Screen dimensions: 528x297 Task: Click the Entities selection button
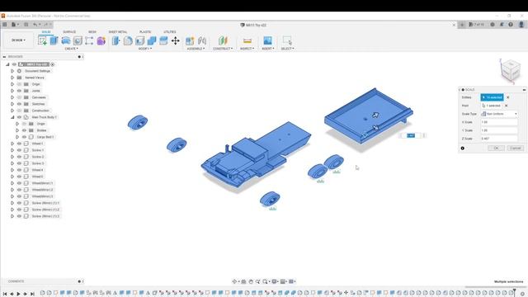pos(492,97)
